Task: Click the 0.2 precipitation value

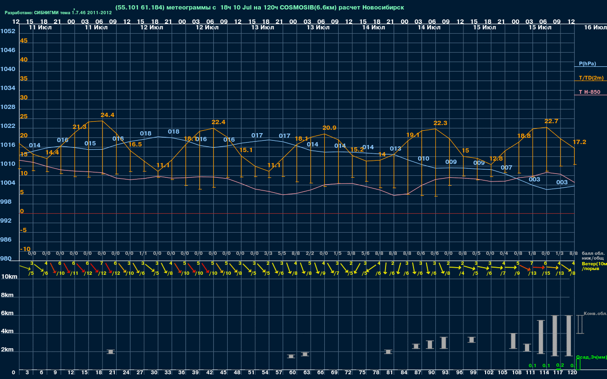Action: coord(560,365)
